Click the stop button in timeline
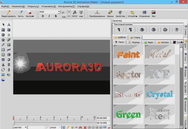Screen dimensions: 188x129 coord(97,127)
